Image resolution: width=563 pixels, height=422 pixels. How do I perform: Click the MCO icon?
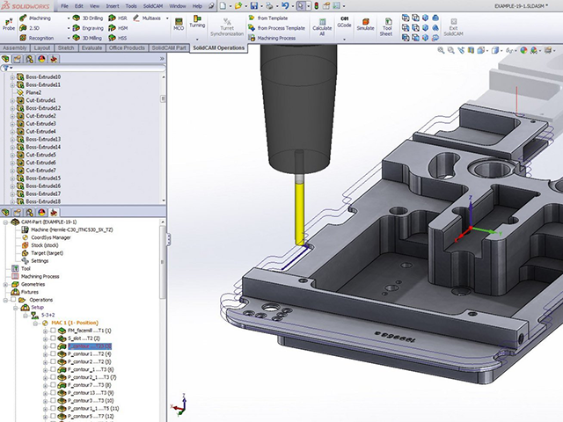[x=179, y=24]
